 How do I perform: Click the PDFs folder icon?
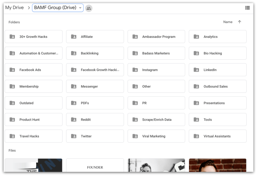(x=74, y=103)
